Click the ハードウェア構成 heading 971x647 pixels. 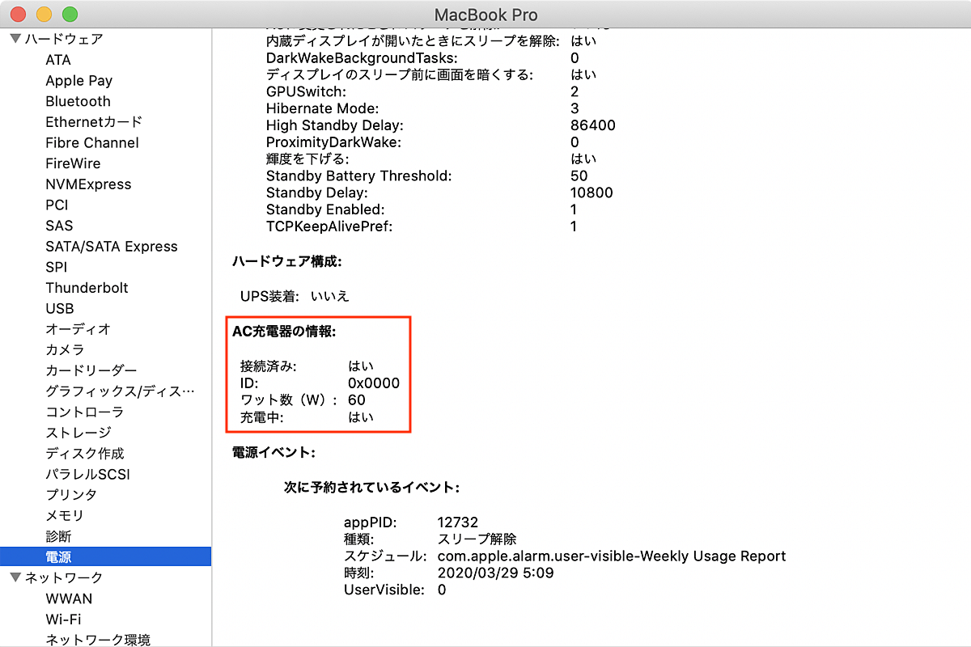click(x=287, y=262)
